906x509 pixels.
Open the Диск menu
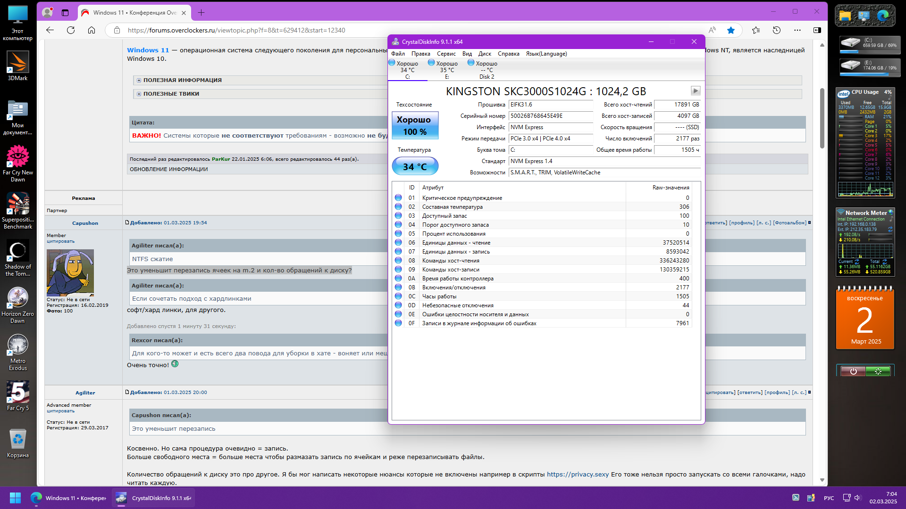(484, 54)
